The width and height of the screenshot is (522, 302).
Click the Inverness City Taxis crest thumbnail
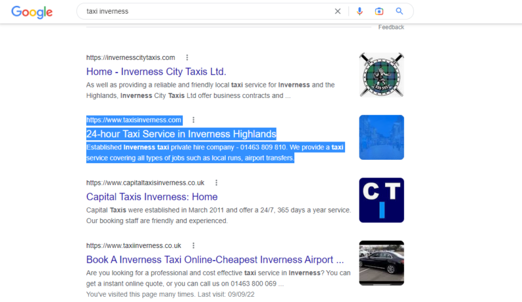pyautogui.click(x=382, y=75)
